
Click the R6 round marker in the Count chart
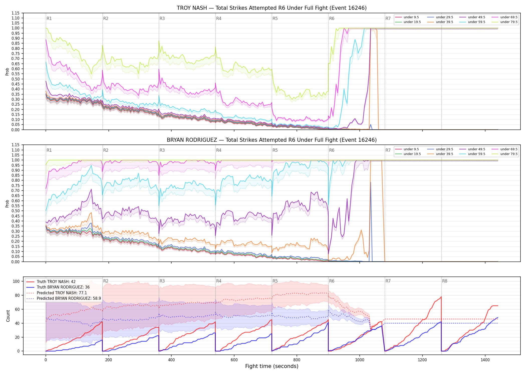pos(332,281)
